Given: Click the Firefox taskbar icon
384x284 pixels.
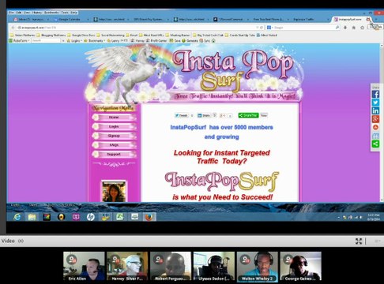Looking at the screenshot, I should coord(149,217).
